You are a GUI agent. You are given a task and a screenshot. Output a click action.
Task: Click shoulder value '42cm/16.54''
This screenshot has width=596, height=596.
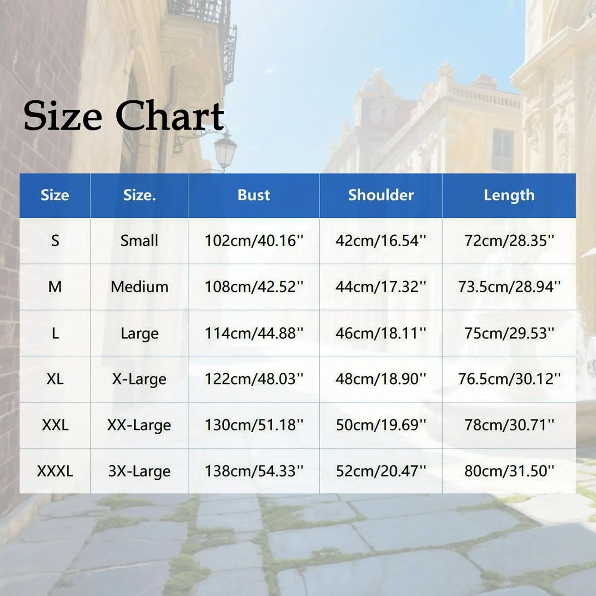pos(381,241)
